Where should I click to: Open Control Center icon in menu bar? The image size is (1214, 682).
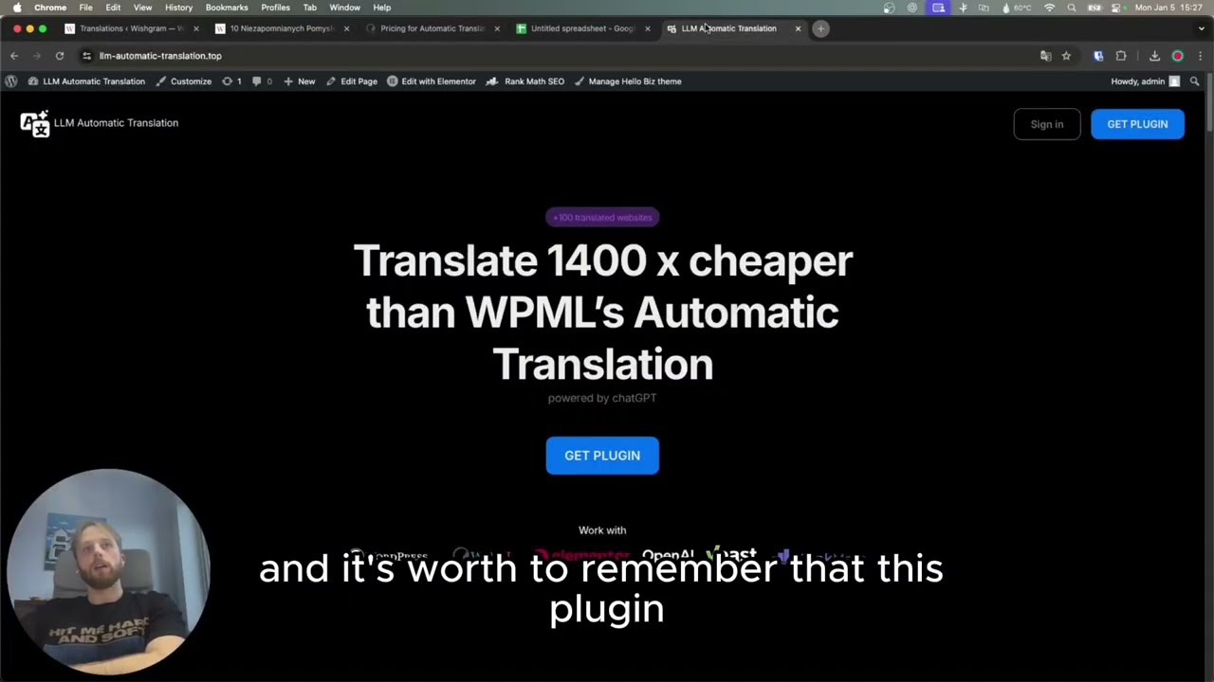[1116, 8]
